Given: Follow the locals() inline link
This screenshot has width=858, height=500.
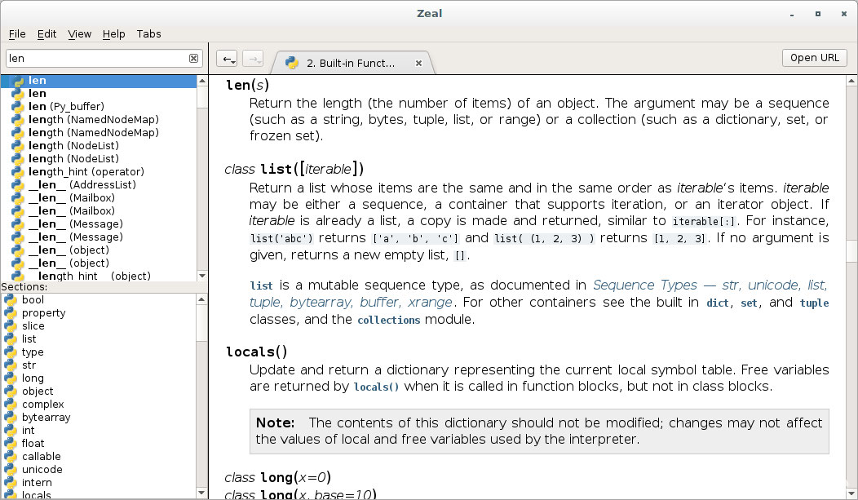Looking at the screenshot, I should pyautogui.click(x=376, y=387).
